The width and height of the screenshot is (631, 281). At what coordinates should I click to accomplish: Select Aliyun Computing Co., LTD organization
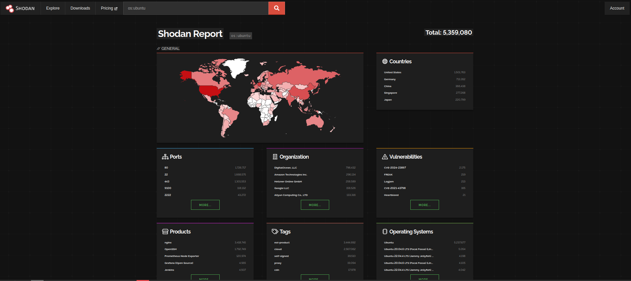coord(315,195)
